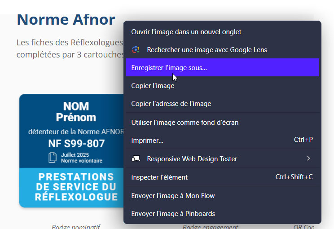The height and width of the screenshot is (229, 334).
Task: Click the NOM Prénom text on the badge
Action: [76, 112]
